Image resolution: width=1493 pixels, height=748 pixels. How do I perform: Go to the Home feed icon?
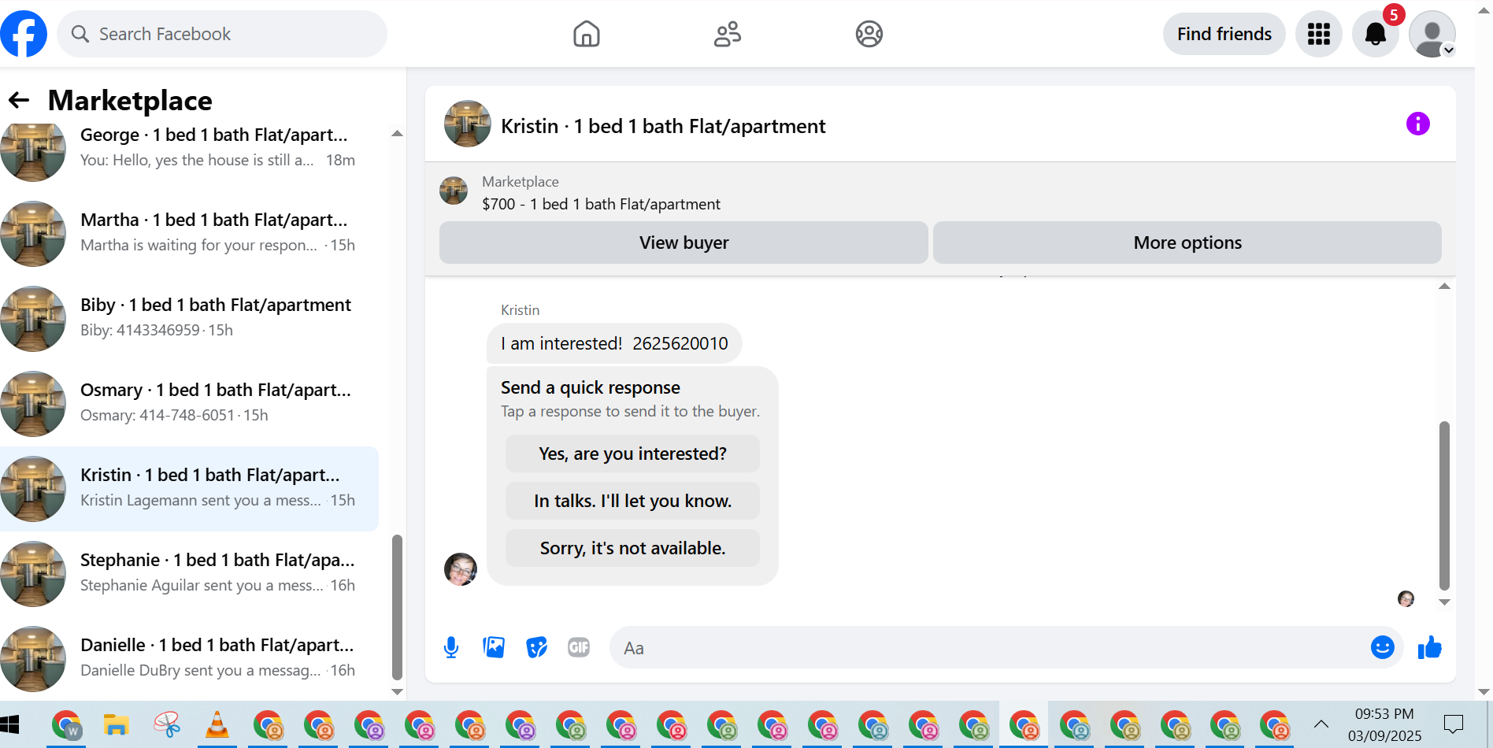click(587, 34)
